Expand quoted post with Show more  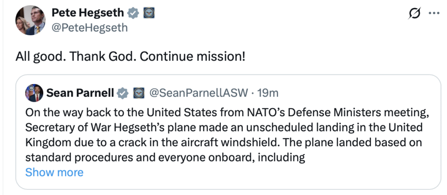[x=54, y=172]
